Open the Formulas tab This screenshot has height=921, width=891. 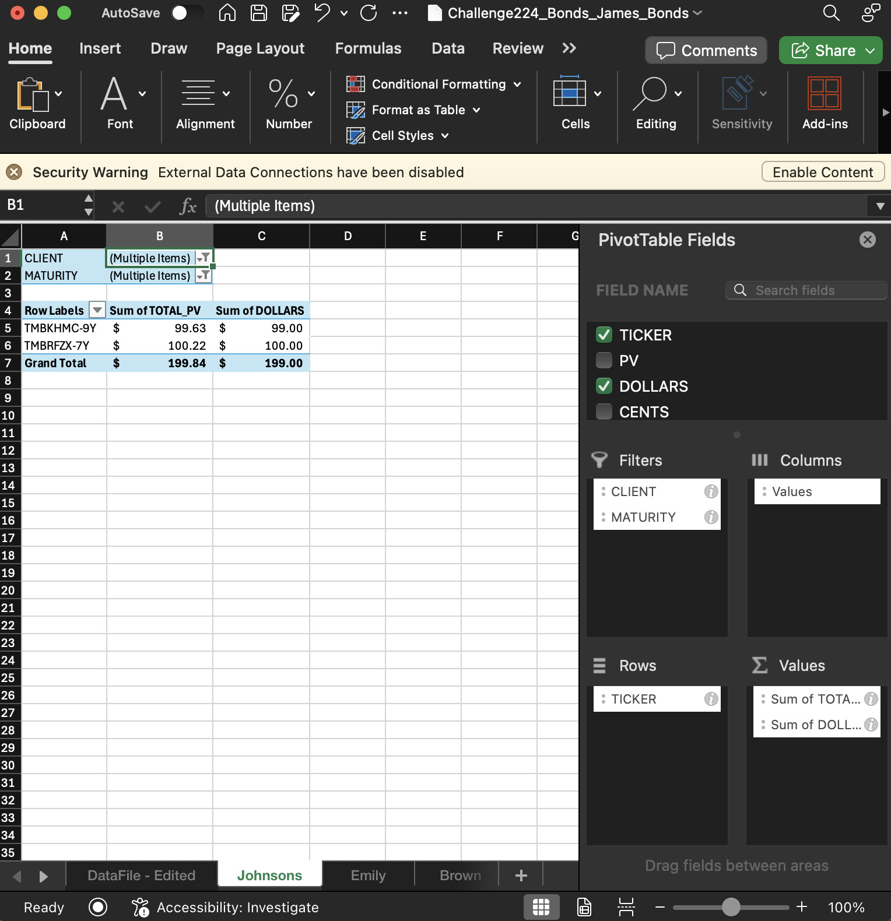(368, 48)
